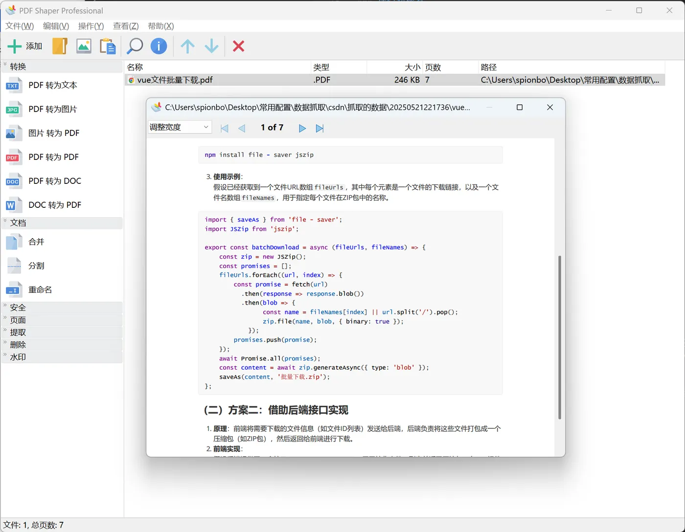The height and width of the screenshot is (532, 685).
Task: Sort by 路径 column header
Action: click(x=571, y=67)
